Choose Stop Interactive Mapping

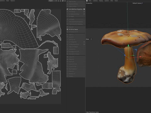[76, 24]
